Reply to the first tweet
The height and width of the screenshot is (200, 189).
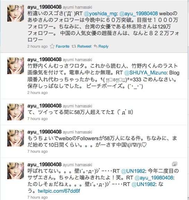103,46
